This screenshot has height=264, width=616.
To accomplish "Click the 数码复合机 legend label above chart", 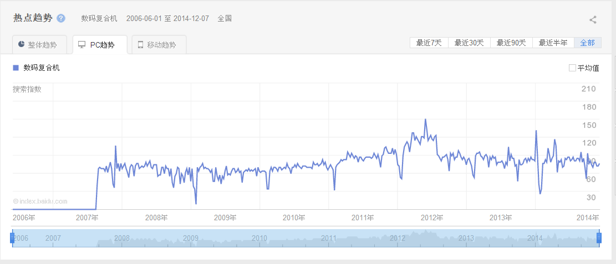I will point(42,68).
